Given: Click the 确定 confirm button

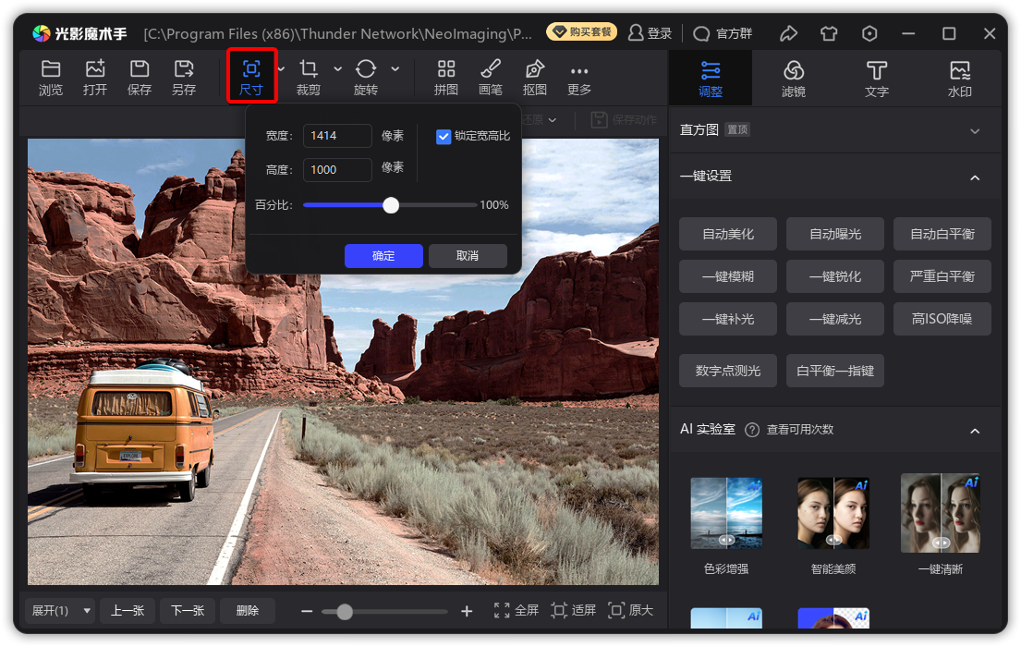Looking at the screenshot, I should (383, 256).
